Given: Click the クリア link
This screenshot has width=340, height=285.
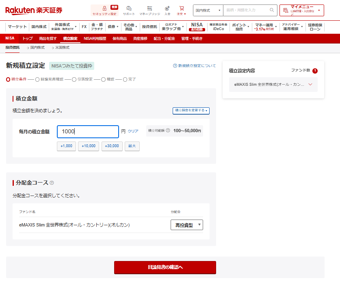Looking at the screenshot, I should pos(133,131).
